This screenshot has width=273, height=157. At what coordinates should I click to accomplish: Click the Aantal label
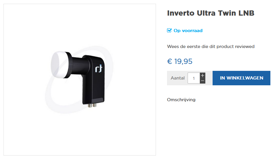point(177,78)
